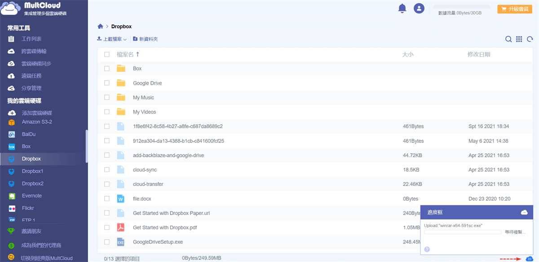Click the home breadcrumb icon

tap(101, 26)
